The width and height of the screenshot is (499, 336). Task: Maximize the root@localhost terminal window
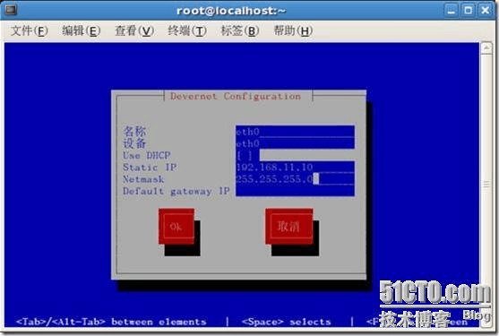point(469,11)
